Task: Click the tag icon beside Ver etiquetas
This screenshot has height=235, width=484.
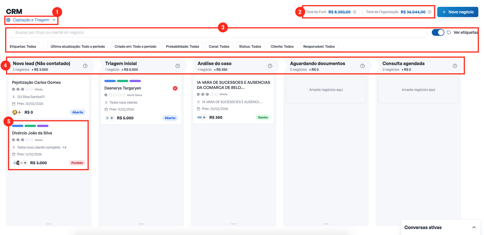Action: 449,32
